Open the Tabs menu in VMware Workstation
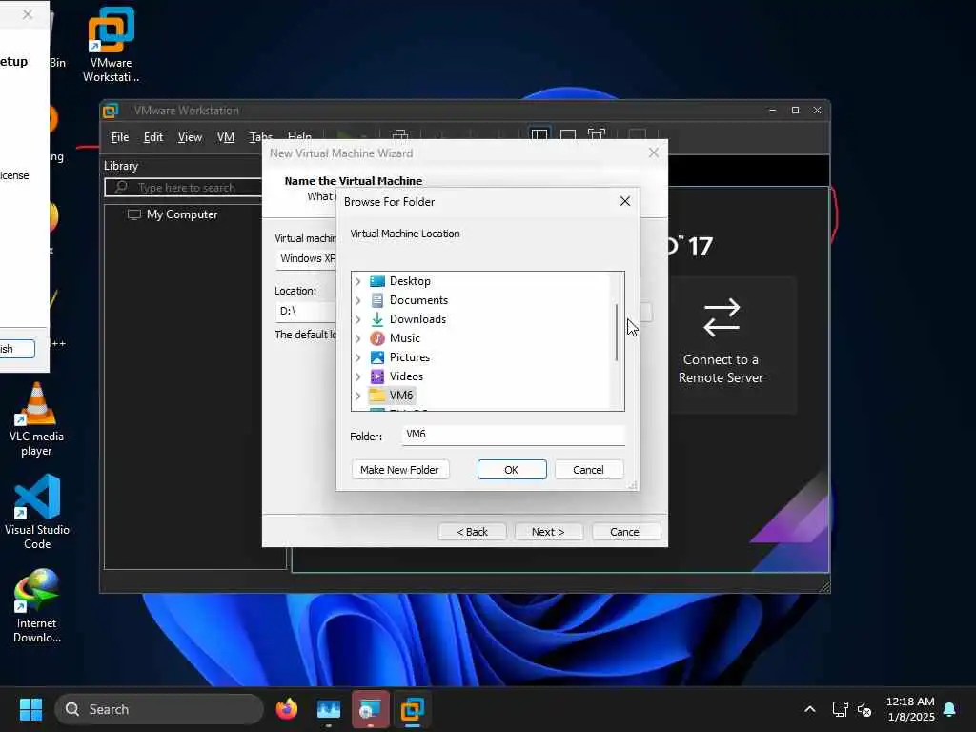Screen dimensions: 976x732 pos(261,137)
